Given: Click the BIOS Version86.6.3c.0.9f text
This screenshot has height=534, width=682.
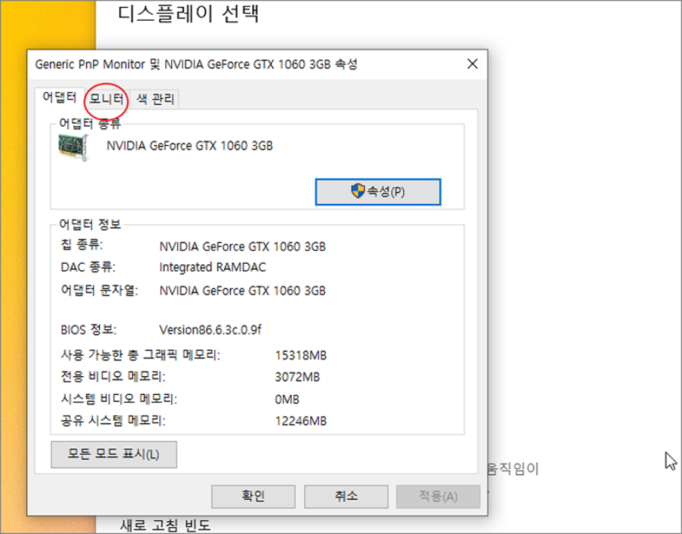Looking at the screenshot, I should coord(210,330).
